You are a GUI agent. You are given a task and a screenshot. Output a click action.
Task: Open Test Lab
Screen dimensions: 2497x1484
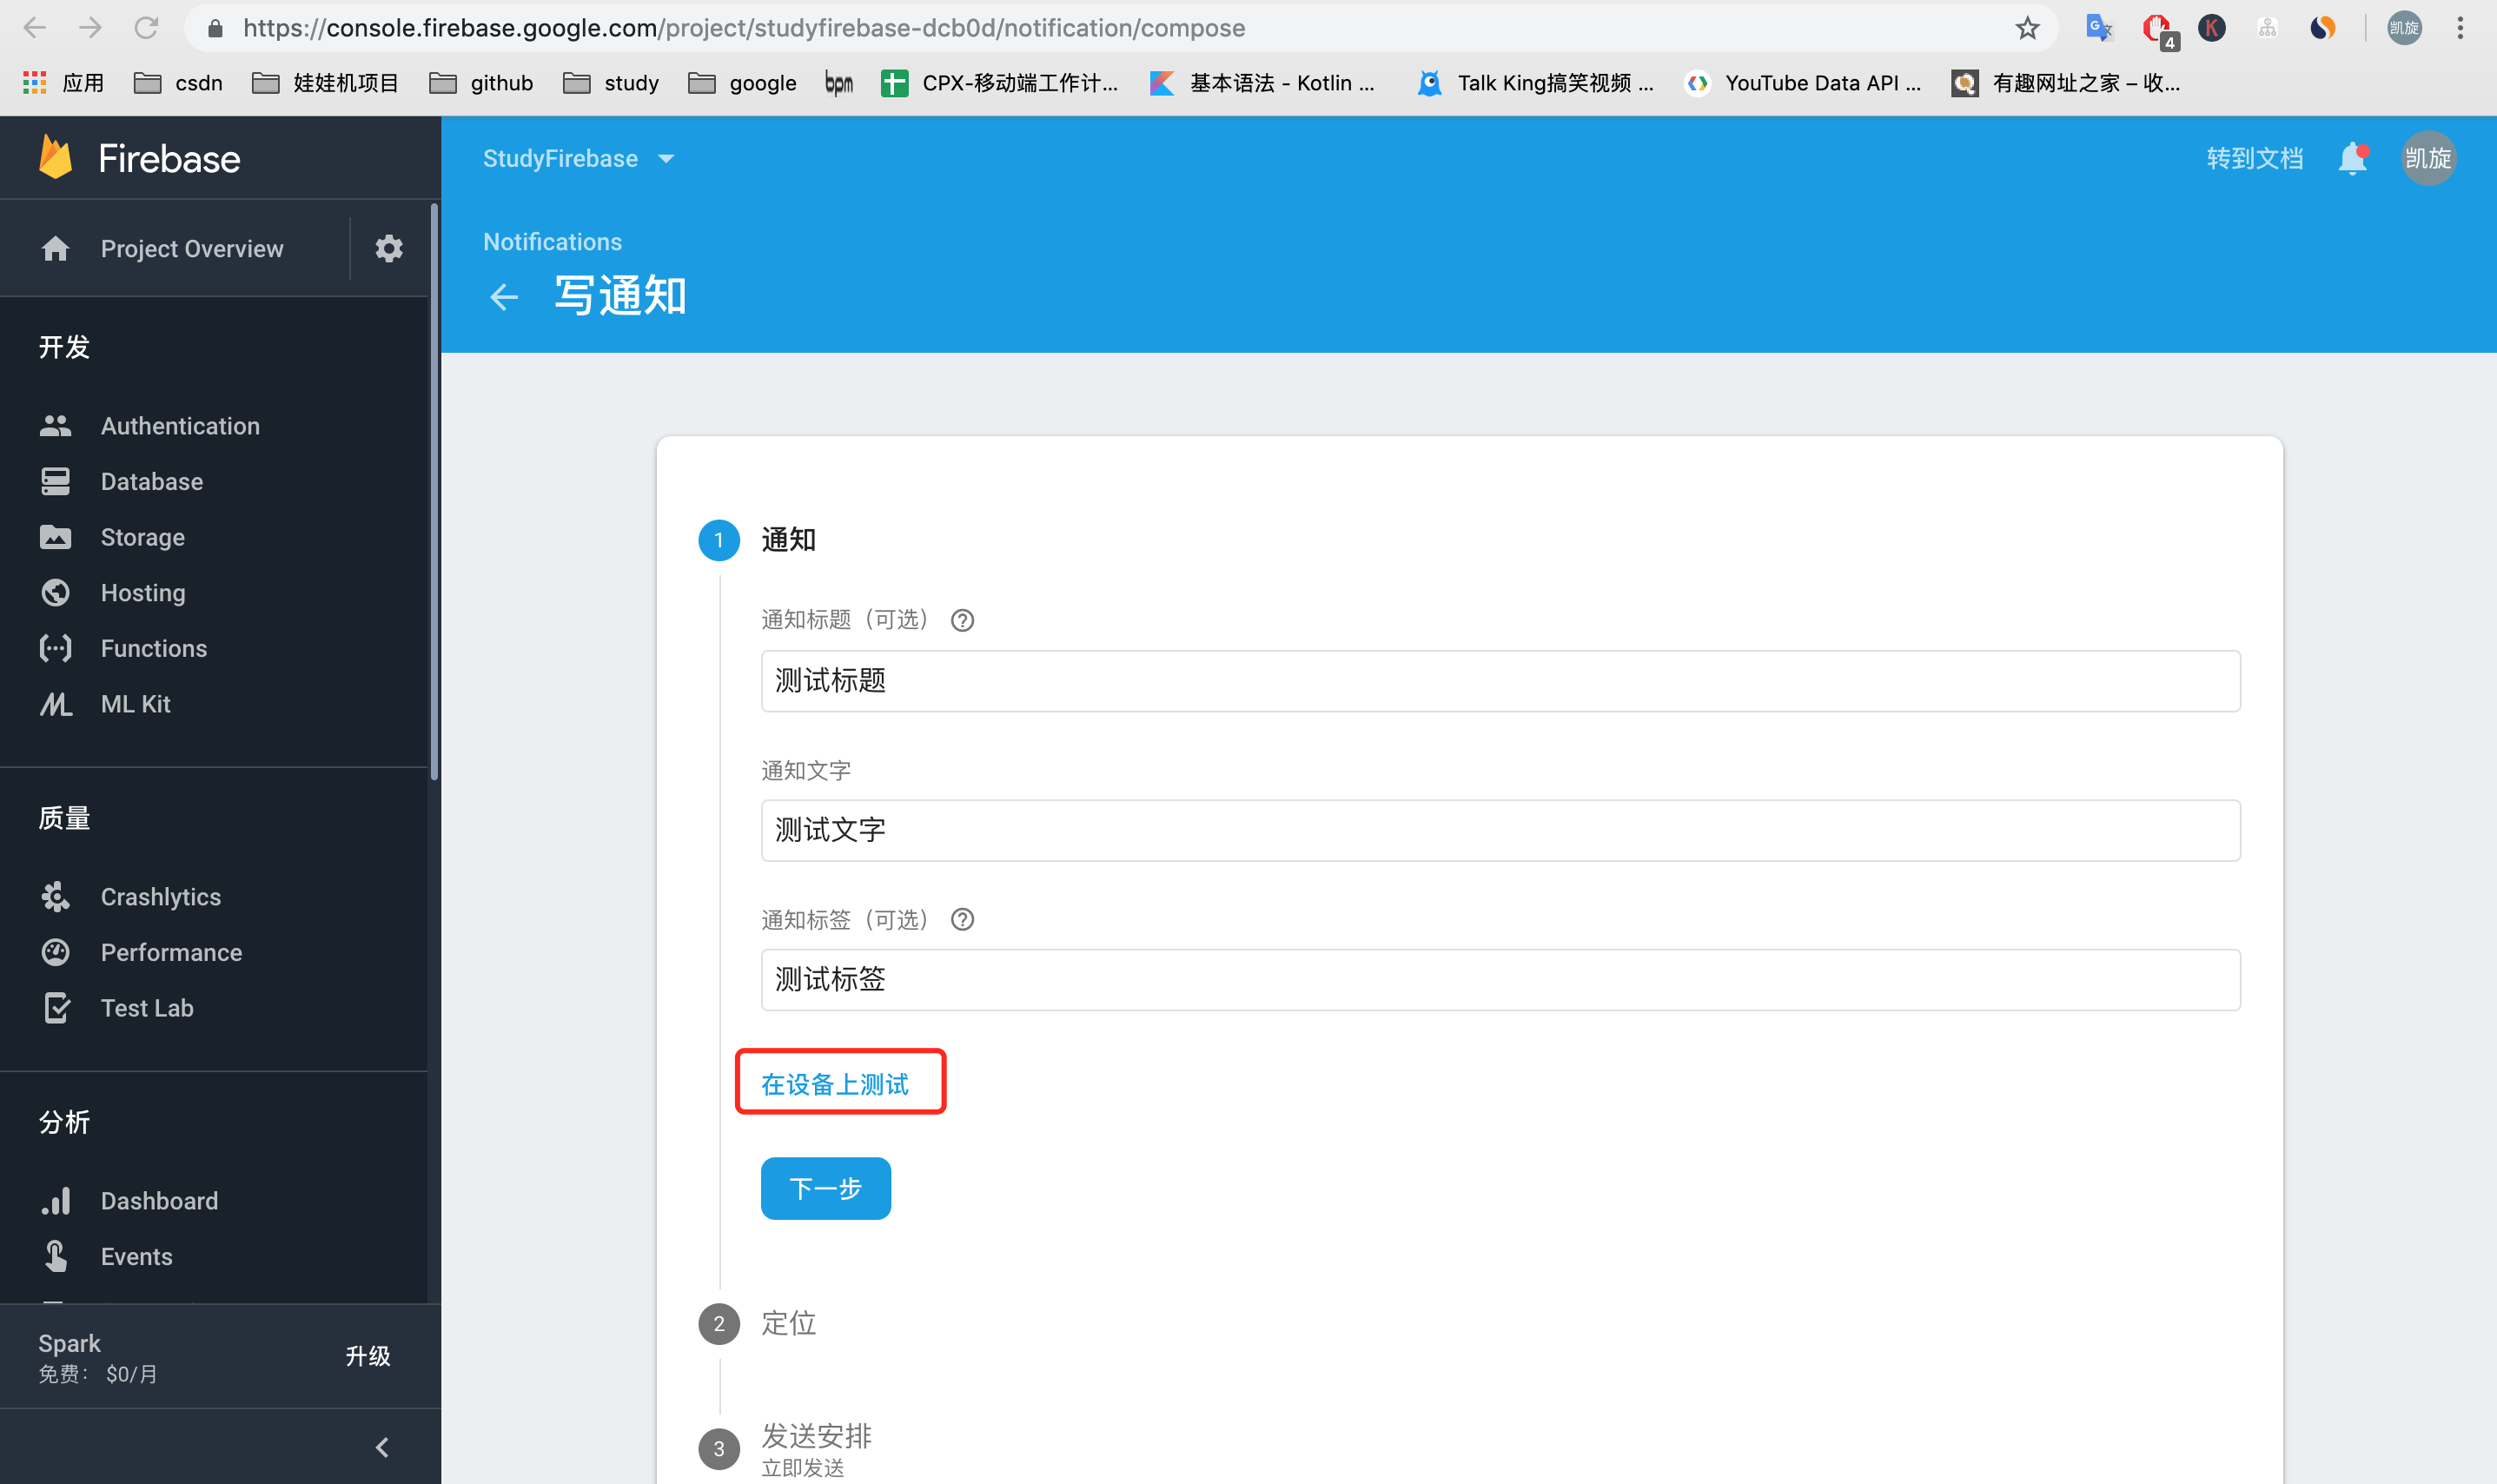tap(146, 1007)
